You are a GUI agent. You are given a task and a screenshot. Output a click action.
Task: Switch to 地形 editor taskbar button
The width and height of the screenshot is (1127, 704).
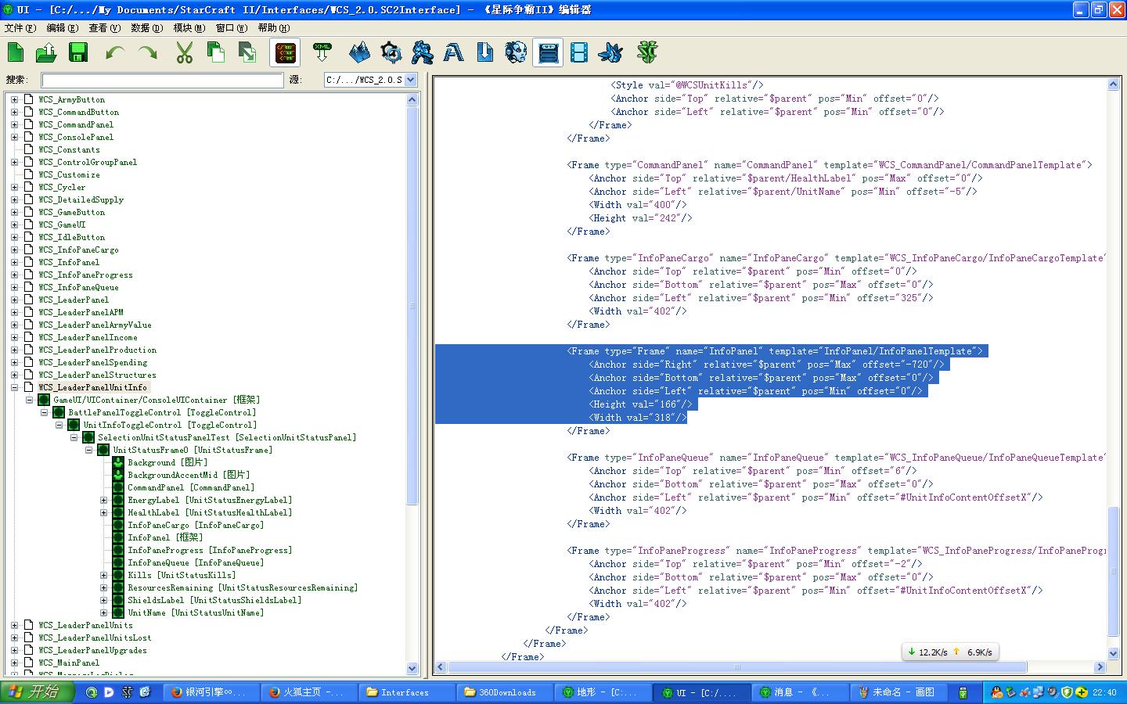(x=604, y=692)
